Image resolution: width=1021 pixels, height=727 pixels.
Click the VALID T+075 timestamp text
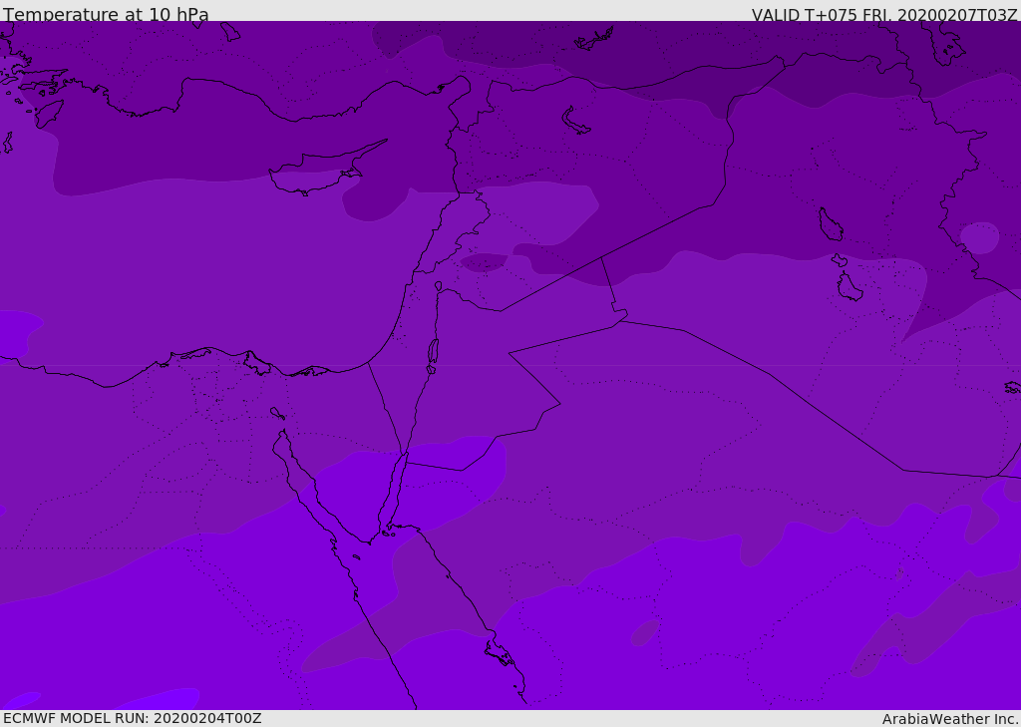pyautogui.click(x=883, y=14)
